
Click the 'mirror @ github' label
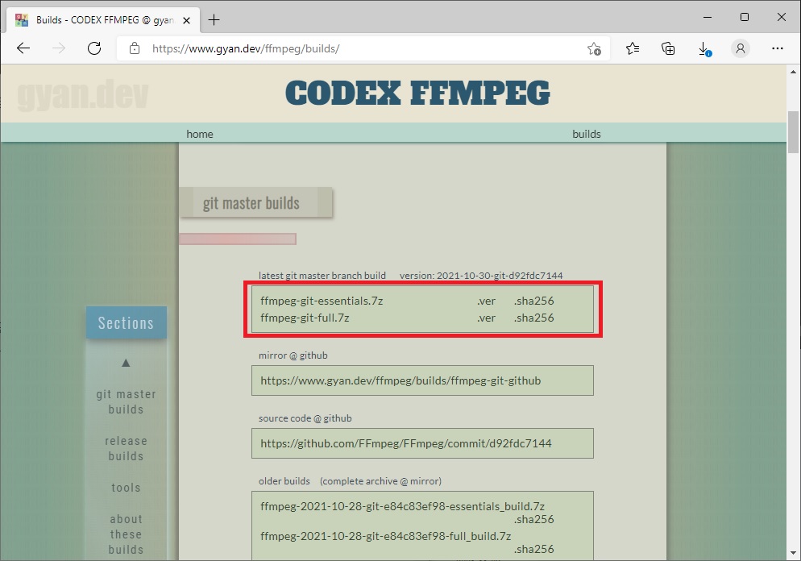pos(293,355)
